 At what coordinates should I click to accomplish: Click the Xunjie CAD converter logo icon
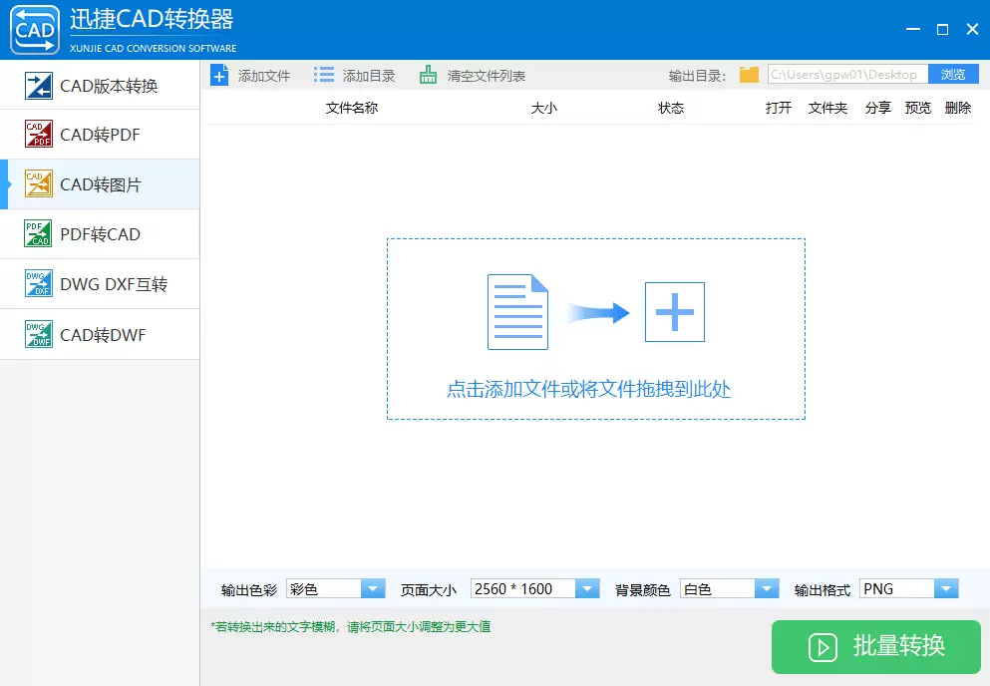[35, 30]
